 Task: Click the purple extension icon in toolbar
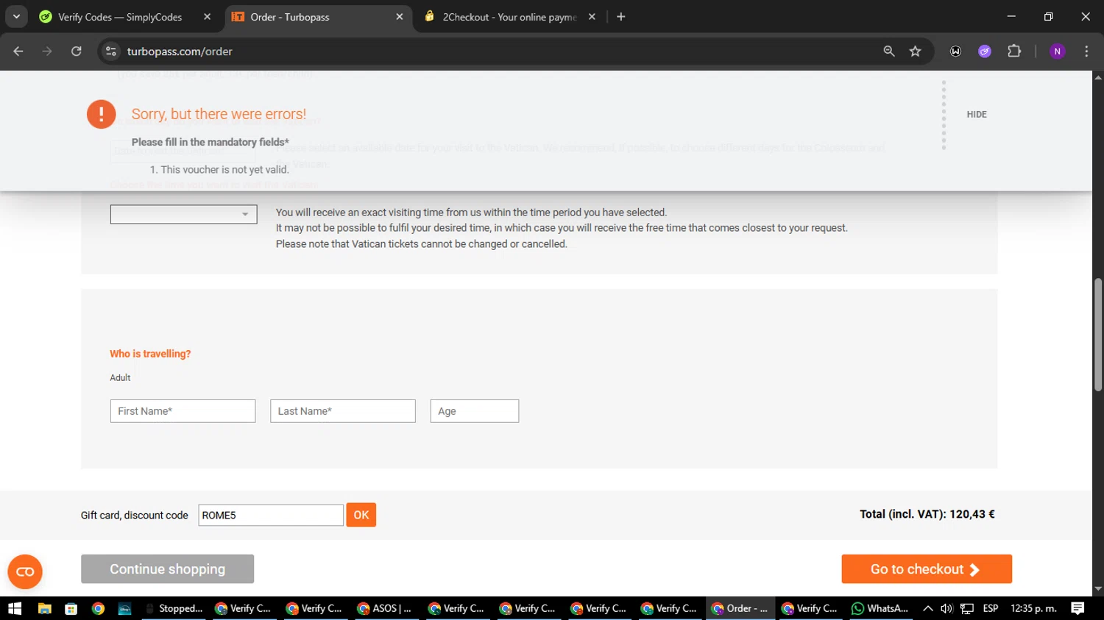coord(985,51)
